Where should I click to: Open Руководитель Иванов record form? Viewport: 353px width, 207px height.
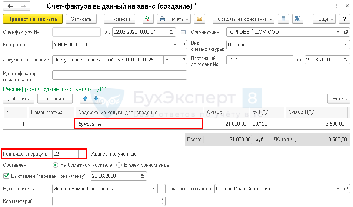(161, 189)
